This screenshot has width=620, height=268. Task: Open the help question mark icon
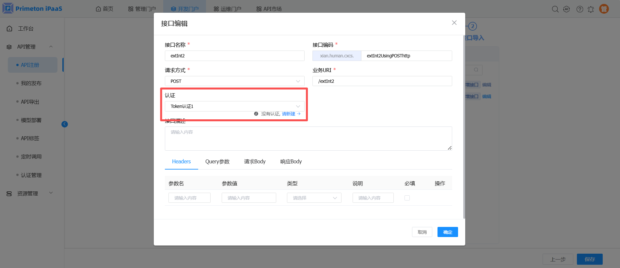tap(580, 9)
